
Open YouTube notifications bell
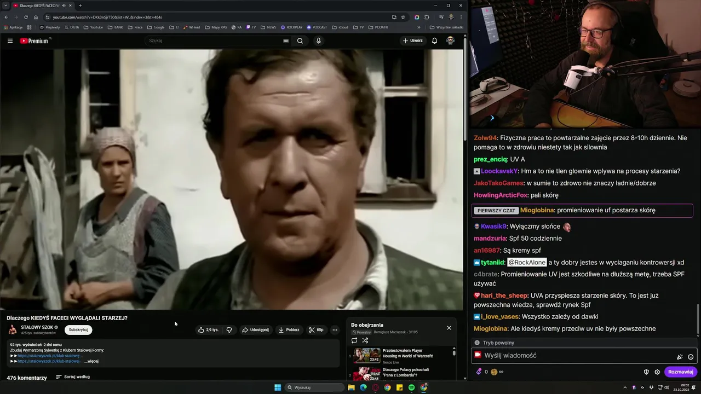(434, 40)
